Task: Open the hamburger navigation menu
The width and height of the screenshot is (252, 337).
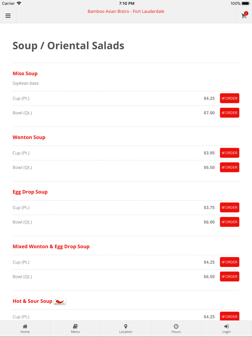Action: pyautogui.click(x=8, y=16)
